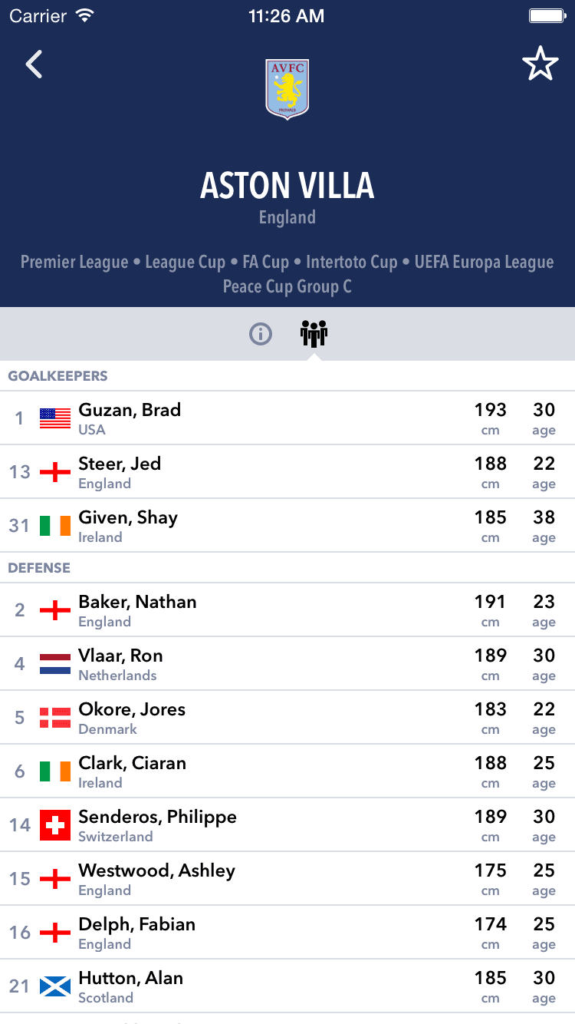
Task: Tap the England flag beside Fabian Delph
Action: [55, 933]
